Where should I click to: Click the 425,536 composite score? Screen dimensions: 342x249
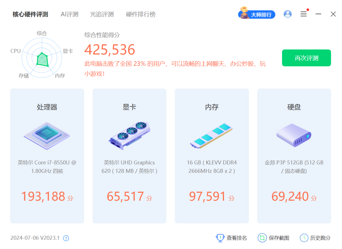[110, 49]
